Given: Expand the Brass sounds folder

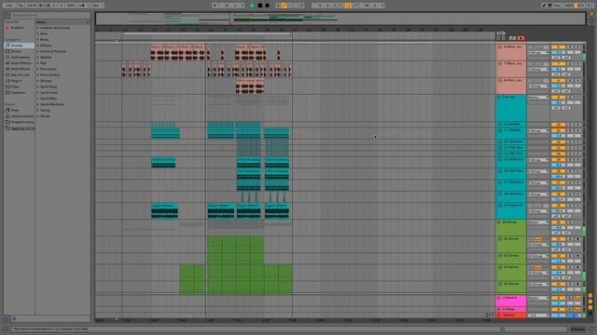Looking at the screenshot, I should [x=38, y=39].
